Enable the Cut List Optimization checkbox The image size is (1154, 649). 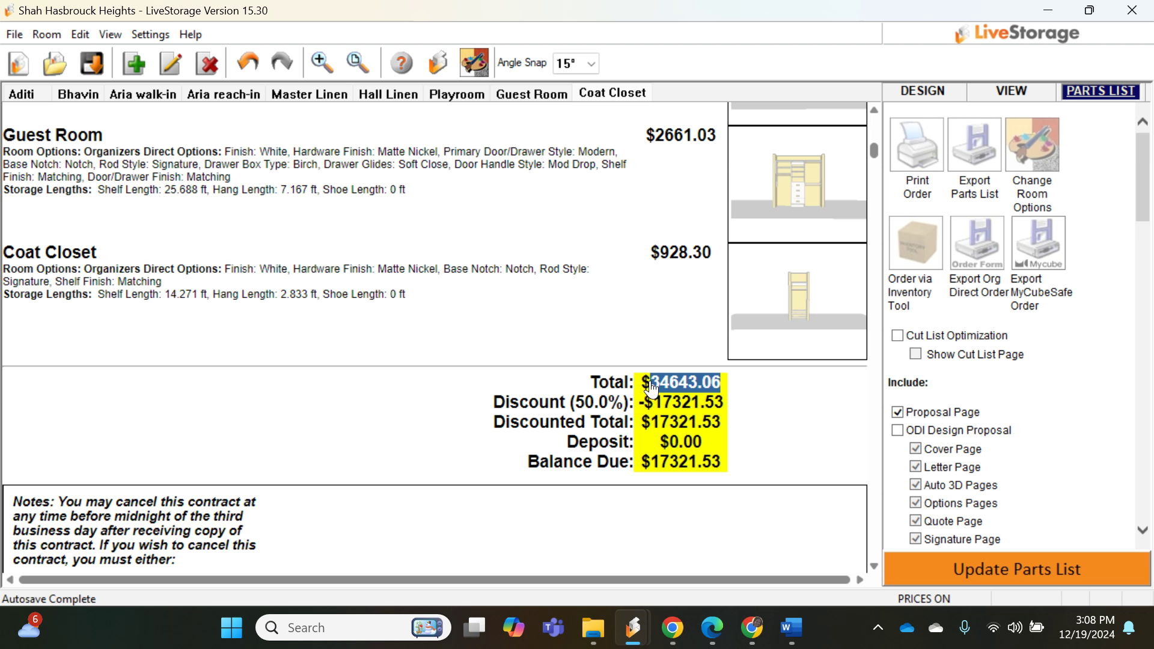[897, 335]
